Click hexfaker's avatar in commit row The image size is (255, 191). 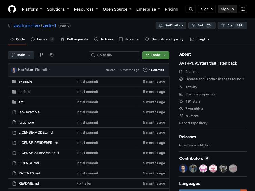coord(14,70)
